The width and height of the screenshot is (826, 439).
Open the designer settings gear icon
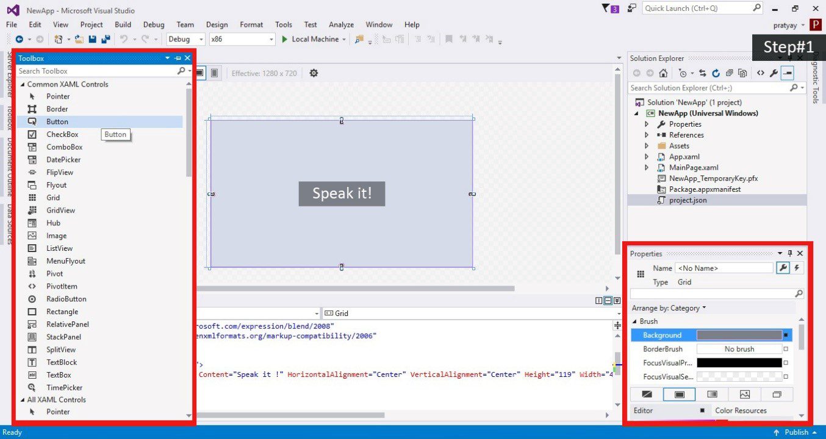[x=314, y=73]
